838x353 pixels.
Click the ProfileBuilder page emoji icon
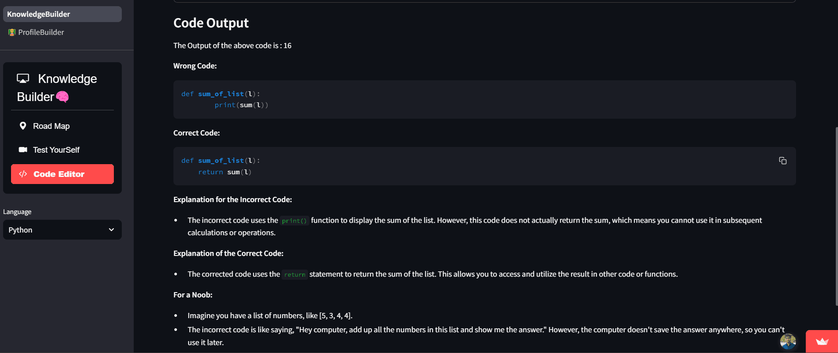pos(12,32)
